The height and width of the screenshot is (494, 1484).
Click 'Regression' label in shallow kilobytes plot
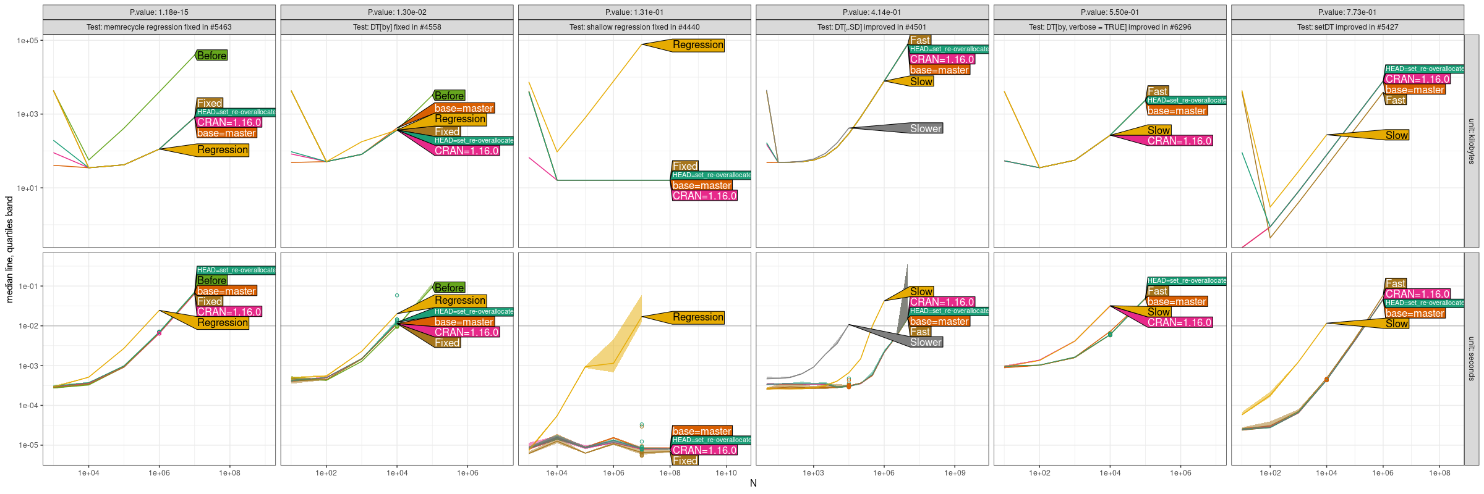tap(698, 45)
